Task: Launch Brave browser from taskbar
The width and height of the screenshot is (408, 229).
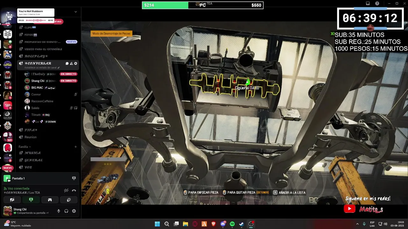Action: pos(214,224)
